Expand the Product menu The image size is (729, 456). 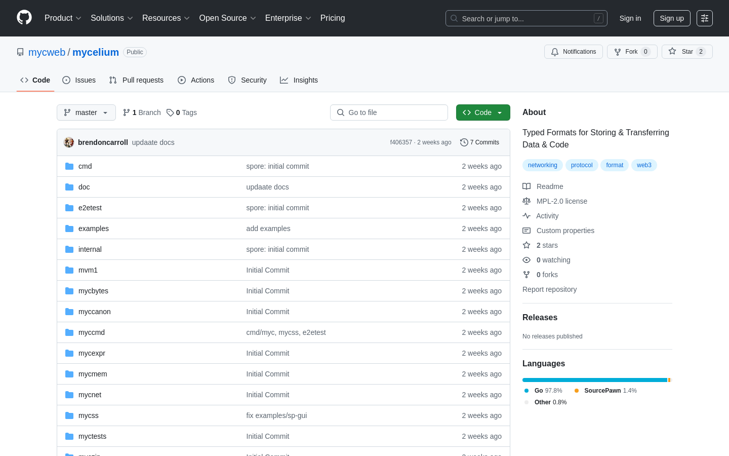click(63, 18)
